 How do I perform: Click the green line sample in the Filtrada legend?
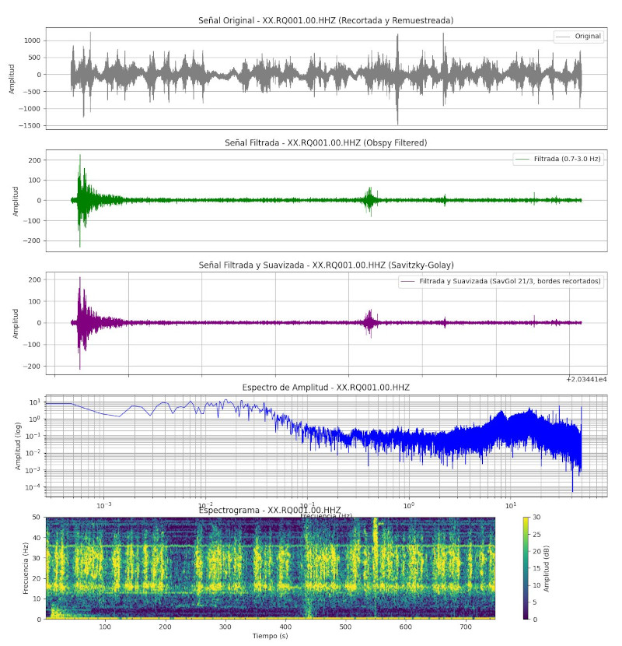coord(522,159)
